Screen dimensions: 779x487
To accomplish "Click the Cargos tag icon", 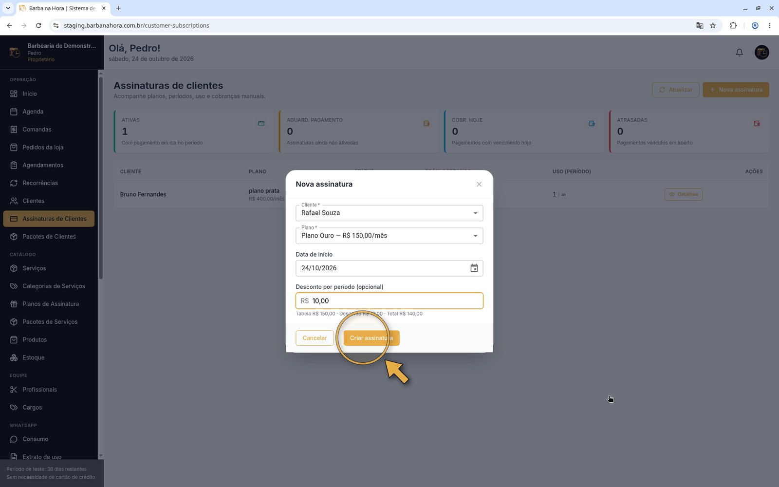I will click(x=14, y=408).
